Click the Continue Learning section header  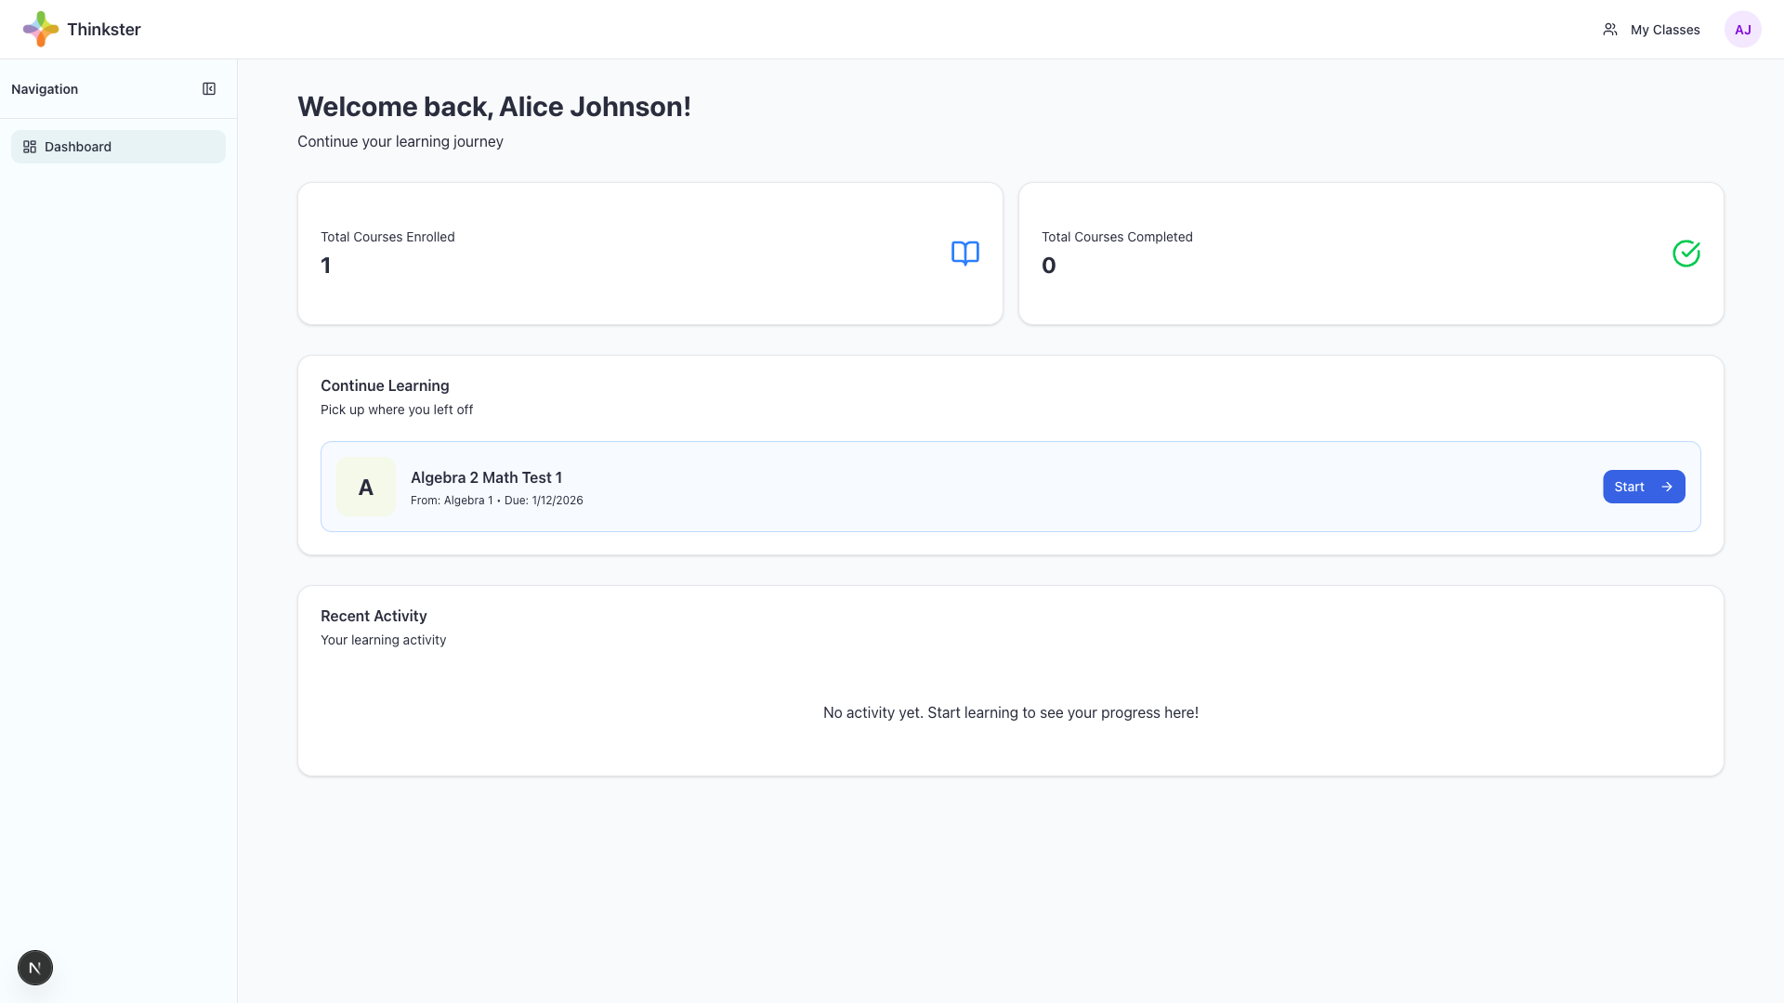click(x=385, y=385)
